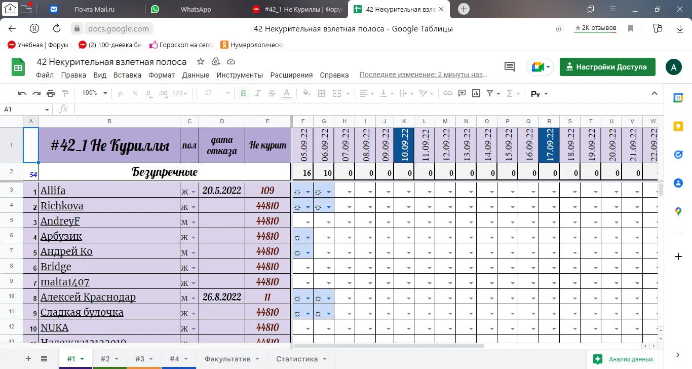Open gender dropdown in Allifa row
The height and width of the screenshot is (369, 692).
tap(194, 192)
